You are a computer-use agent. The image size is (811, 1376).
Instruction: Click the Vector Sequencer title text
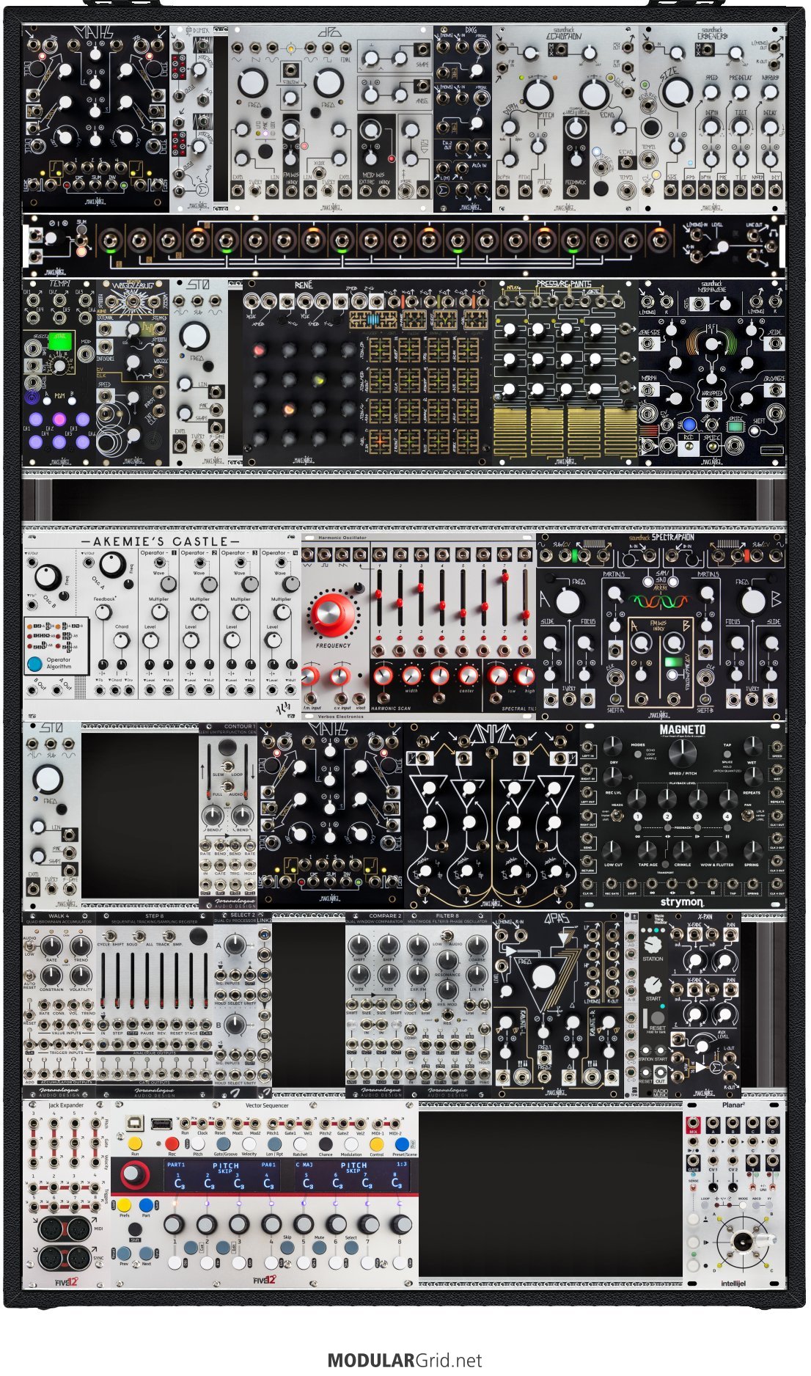(267, 1105)
